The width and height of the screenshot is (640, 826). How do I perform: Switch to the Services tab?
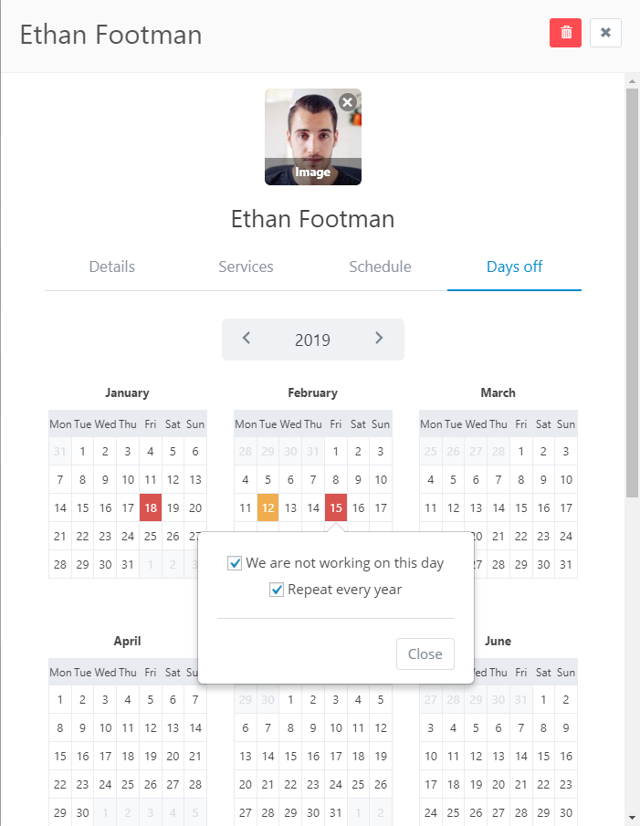246,267
